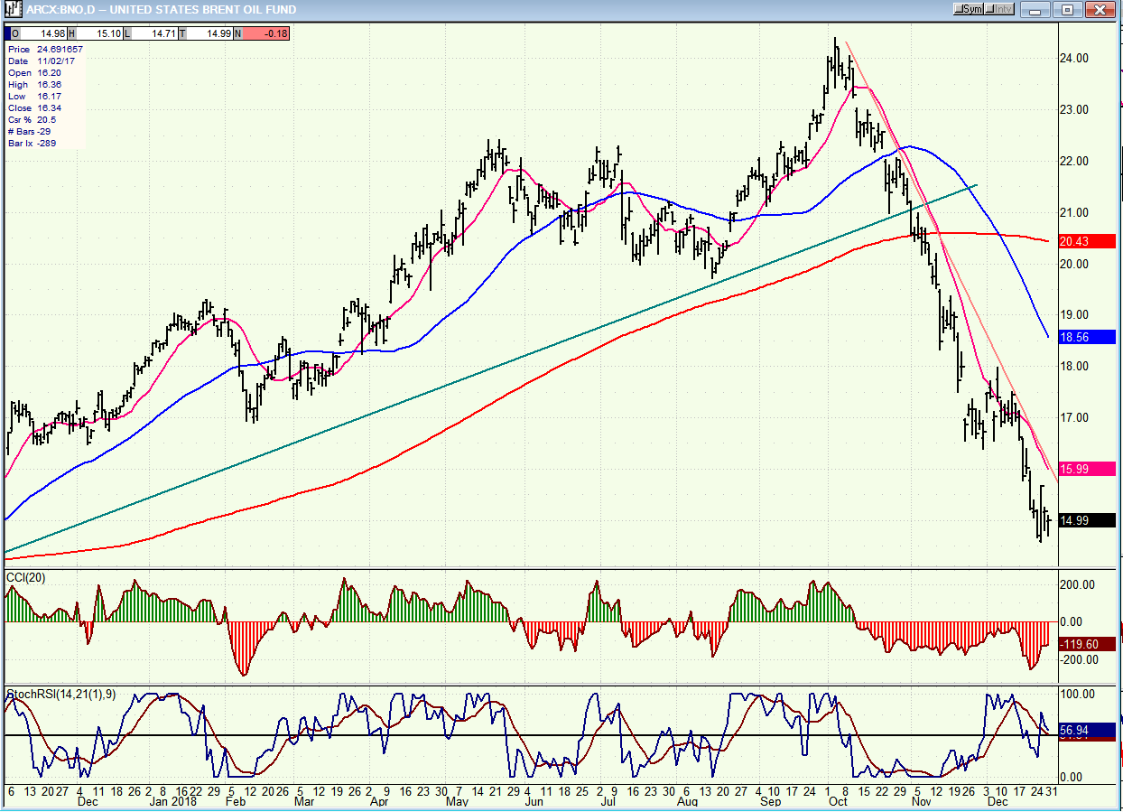Image resolution: width=1123 pixels, height=812 pixels.
Task: Click the Open price field showing 14.98
Action: click(x=42, y=34)
